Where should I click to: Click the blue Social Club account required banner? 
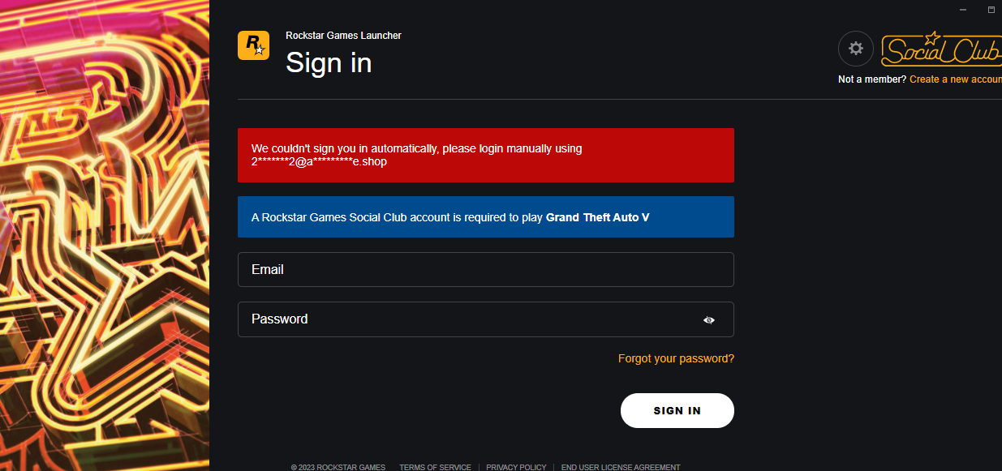coord(485,217)
